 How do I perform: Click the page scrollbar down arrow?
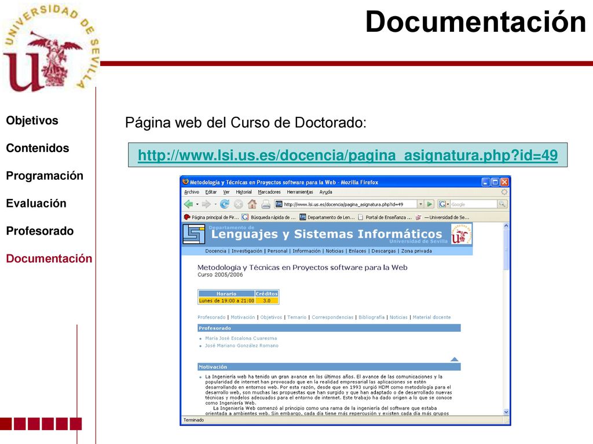tap(506, 412)
